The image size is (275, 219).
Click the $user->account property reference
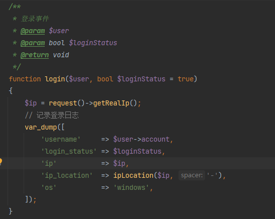click(x=141, y=140)
